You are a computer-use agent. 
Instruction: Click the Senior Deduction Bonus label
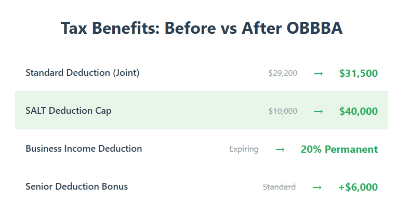tap(77, 187)
